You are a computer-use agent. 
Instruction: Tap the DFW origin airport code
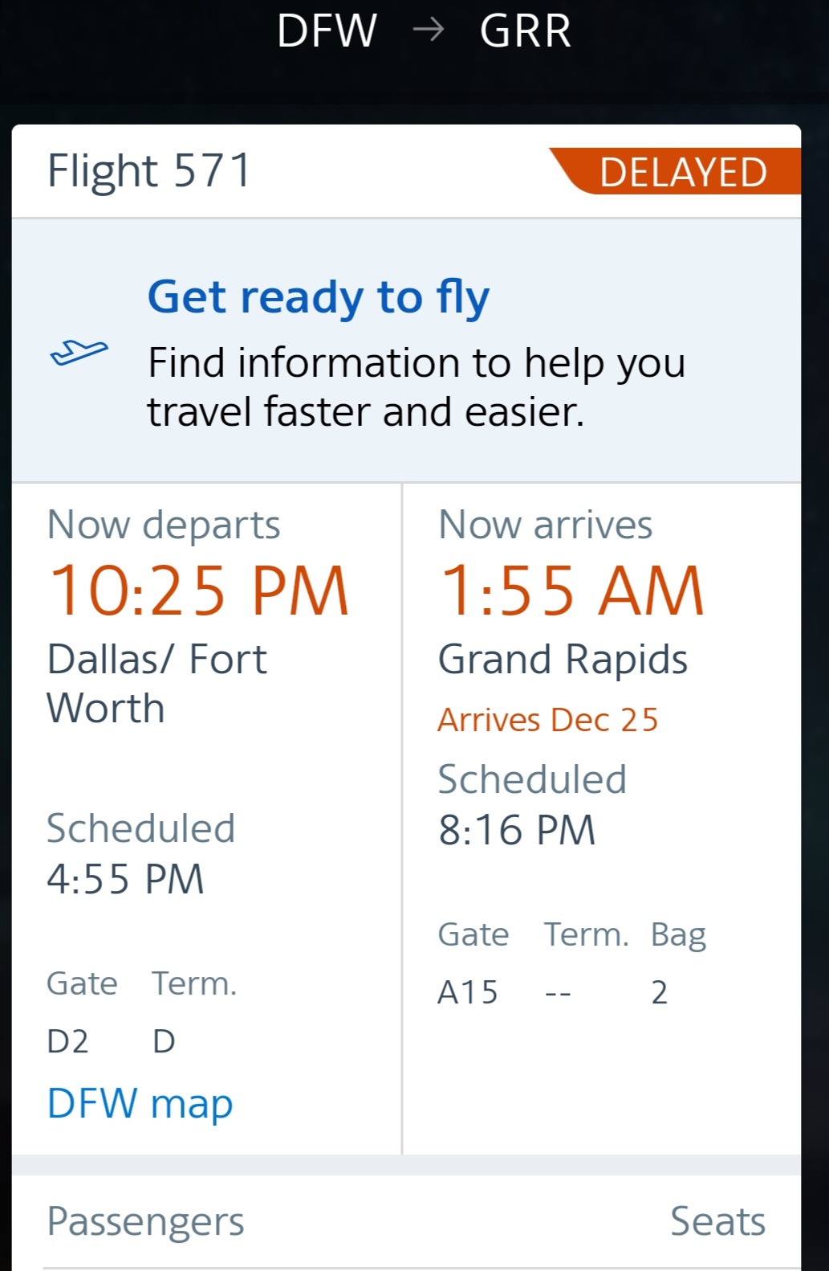click(x=327, y=31)
